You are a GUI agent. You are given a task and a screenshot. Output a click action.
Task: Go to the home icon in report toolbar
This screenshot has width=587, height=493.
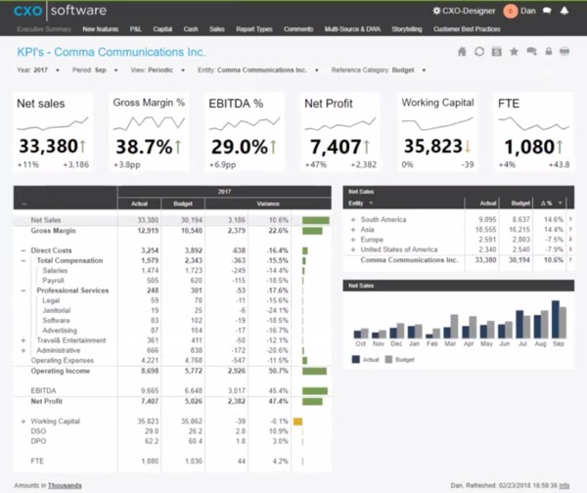point(462,52)
